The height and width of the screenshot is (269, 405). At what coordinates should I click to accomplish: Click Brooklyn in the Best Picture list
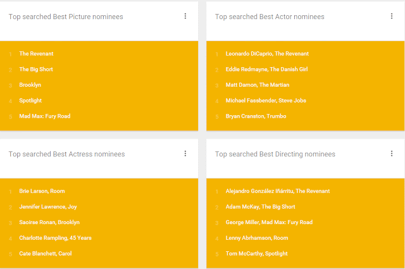tap(30, 85)
